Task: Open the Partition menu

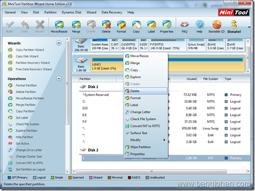Action: 50,12
